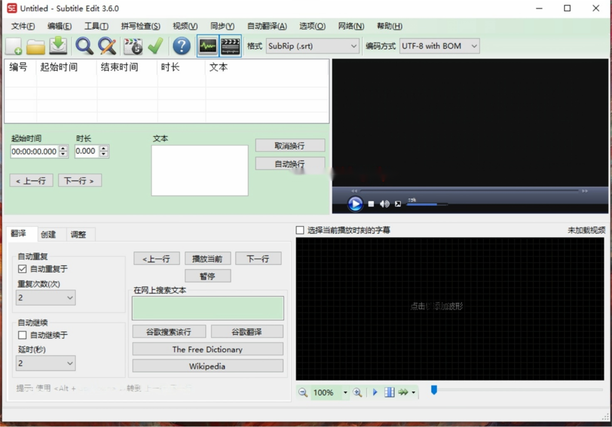Click the Save subtitle download-arrow icon
The image size is (612, 427).
coord(58,46)
